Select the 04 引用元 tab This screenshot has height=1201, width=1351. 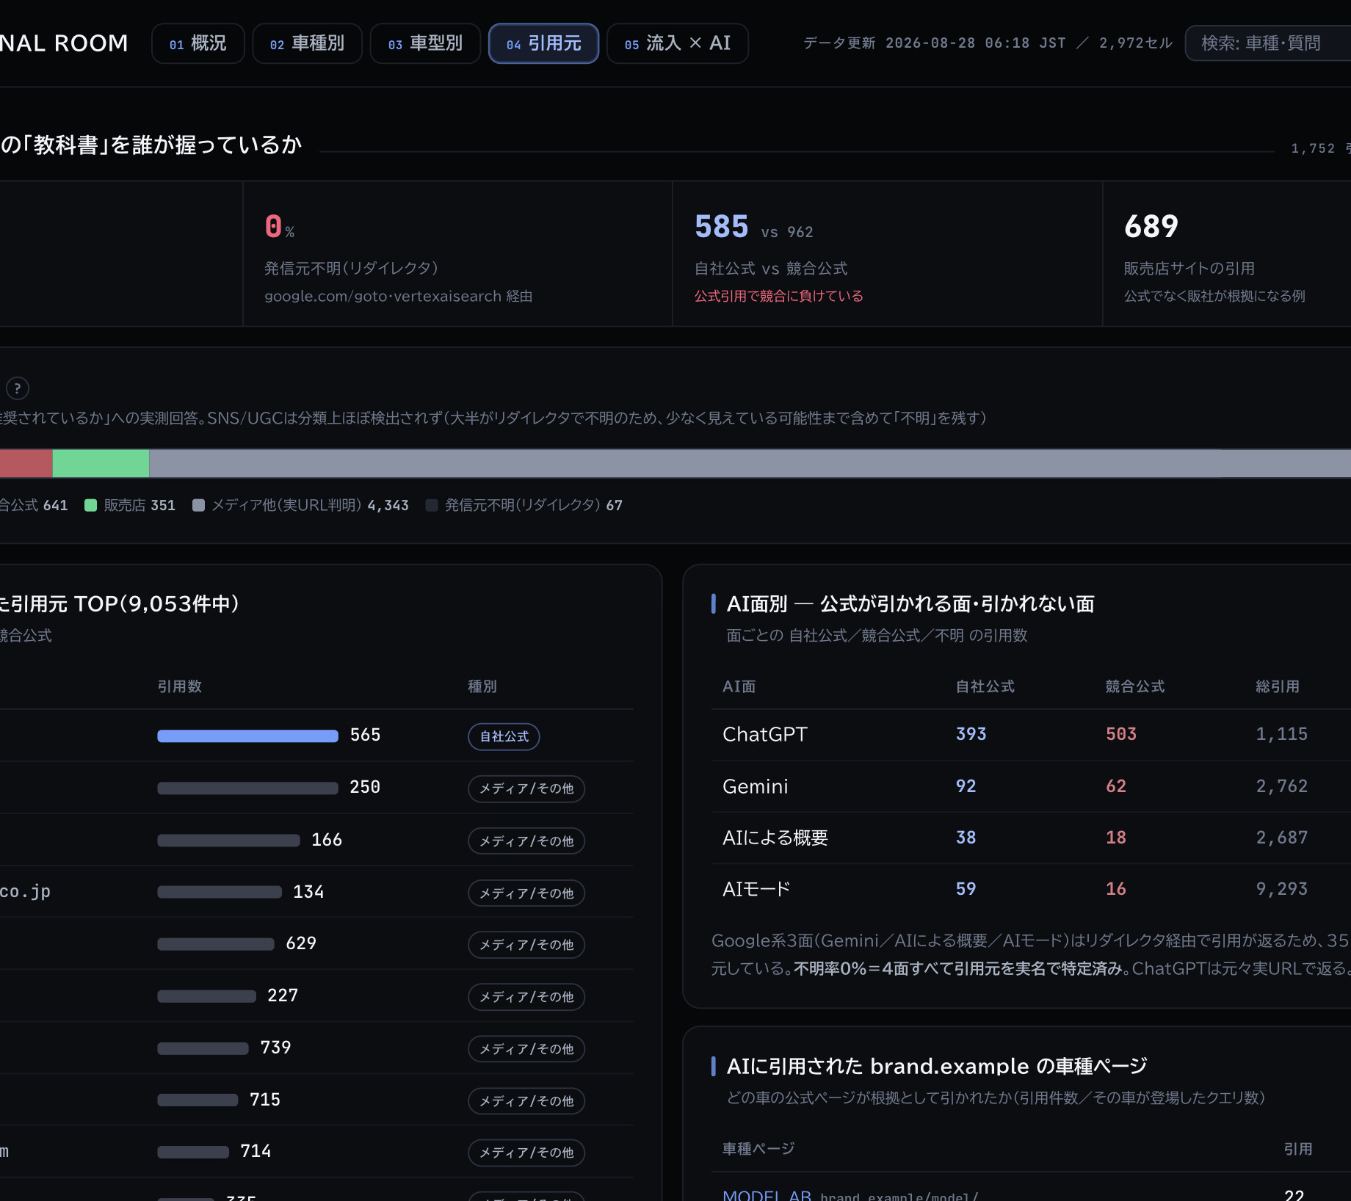click(543, 43)
